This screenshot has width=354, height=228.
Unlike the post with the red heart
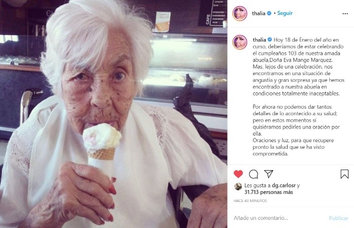tap(238, 174)
